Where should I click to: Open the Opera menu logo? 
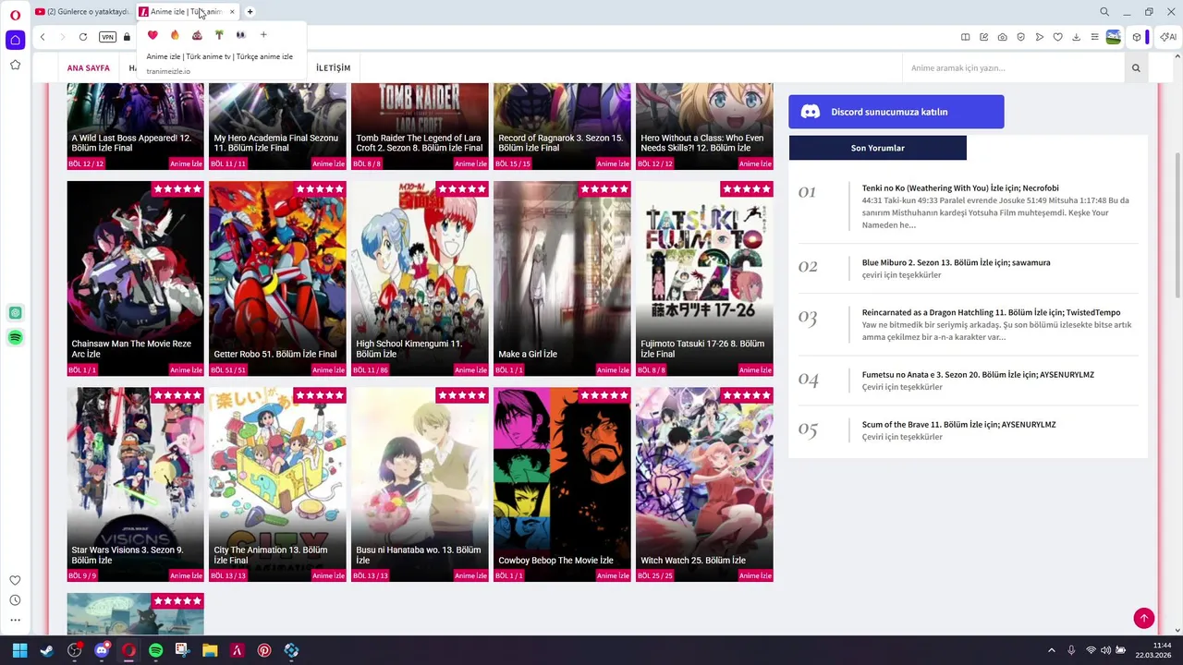(x=15, y=15)
